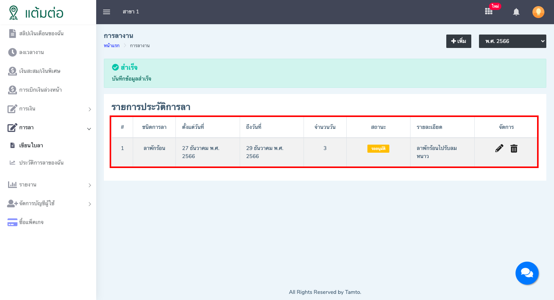Screen dimensions: 554x300
Task: Click the pencil edit icon in leave row
Action: point(499,148)
